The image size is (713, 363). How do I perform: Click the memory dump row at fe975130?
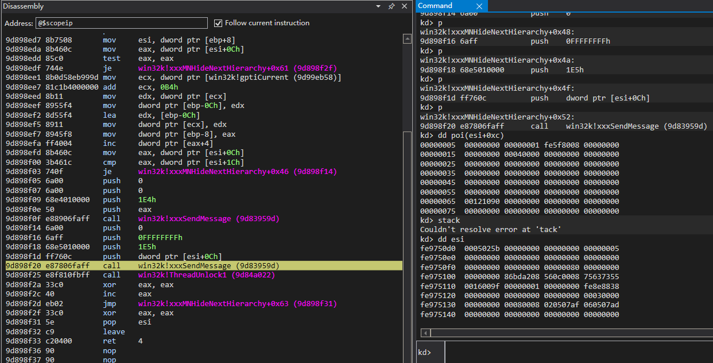[x=520, y=305]
